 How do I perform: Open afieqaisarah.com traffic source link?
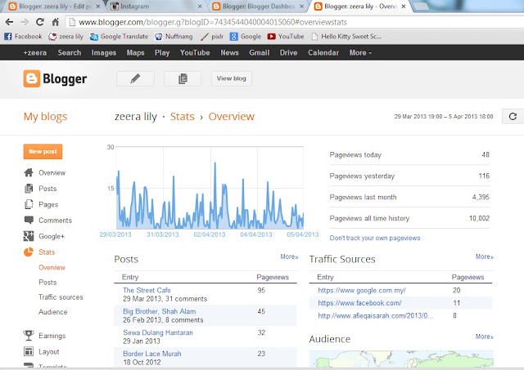click(x=376, y=315)
